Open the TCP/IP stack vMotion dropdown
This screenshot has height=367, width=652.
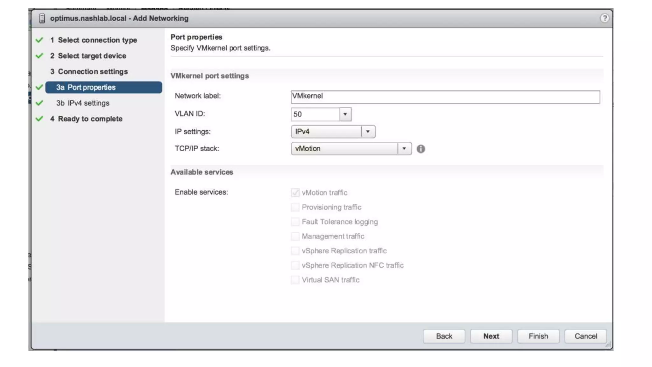pos(404,149)
